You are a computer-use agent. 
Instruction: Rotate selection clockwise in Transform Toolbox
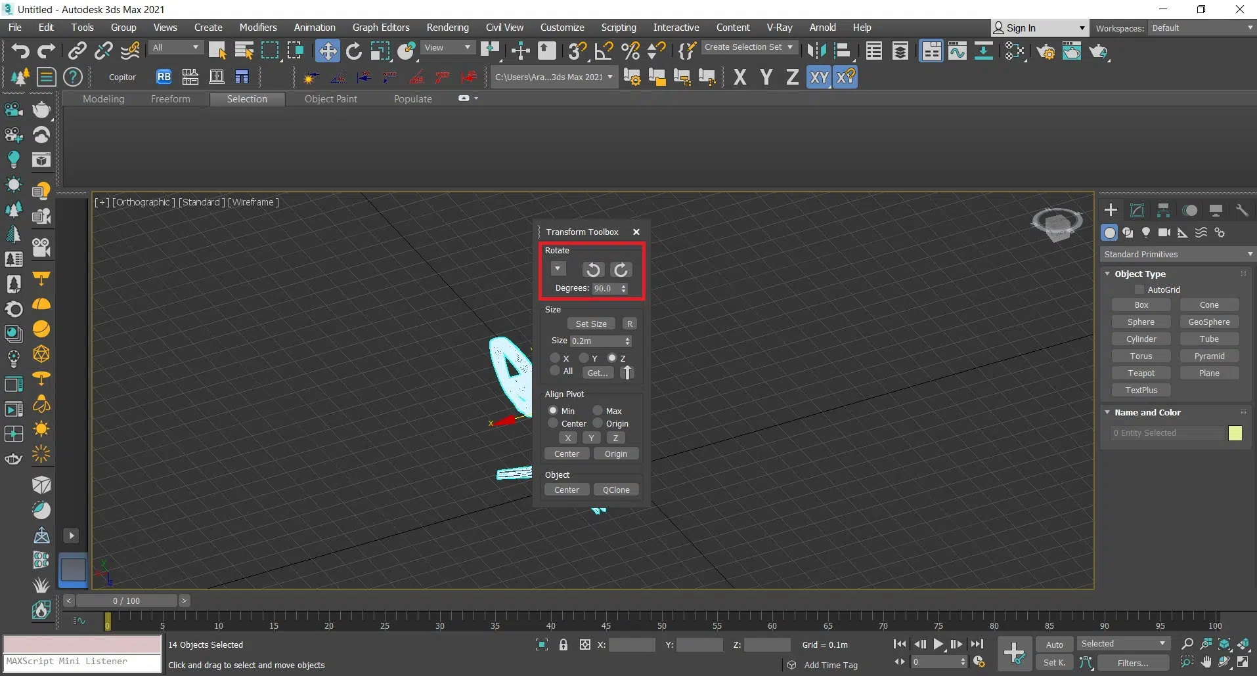click(x=621, y=270)
